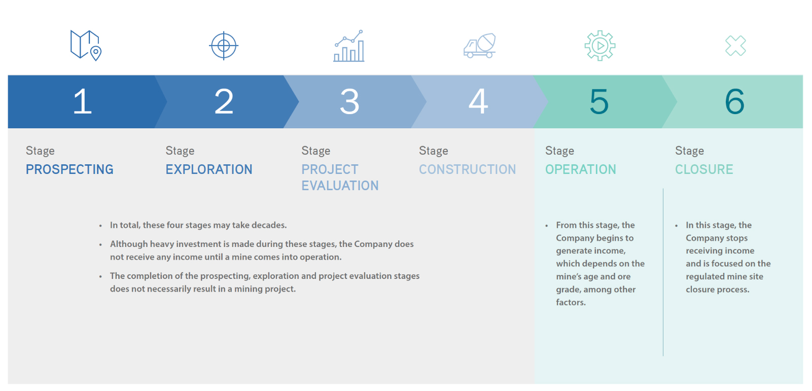Click the map with location pin icon
This screenshot has height=391, width=812.
coord(85,46)
